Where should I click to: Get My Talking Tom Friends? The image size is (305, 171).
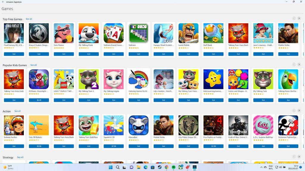[189, 100]
